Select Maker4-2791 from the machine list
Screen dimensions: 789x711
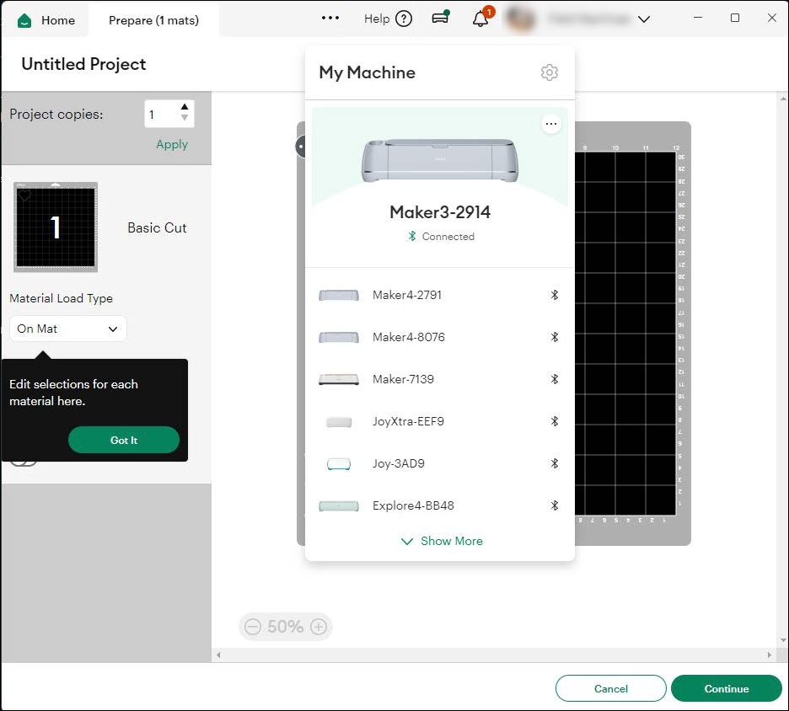pos(439,295)
